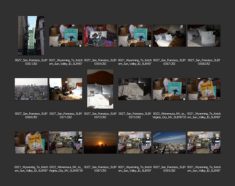This screenshot has height=186, width=235.
Task: Select Idiots book thumbnail left of the Obama photo
Action: (x=66, y=36)
